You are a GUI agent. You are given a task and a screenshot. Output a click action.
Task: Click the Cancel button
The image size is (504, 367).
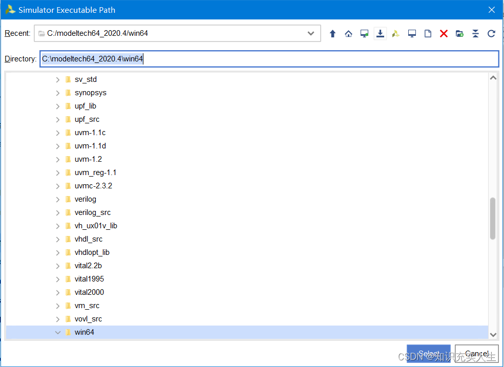click(x=477, y=354)
